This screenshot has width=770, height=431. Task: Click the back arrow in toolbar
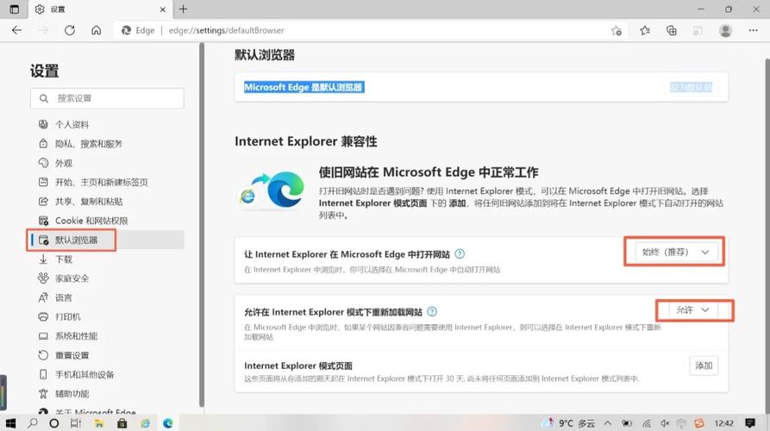click(16, 30)
